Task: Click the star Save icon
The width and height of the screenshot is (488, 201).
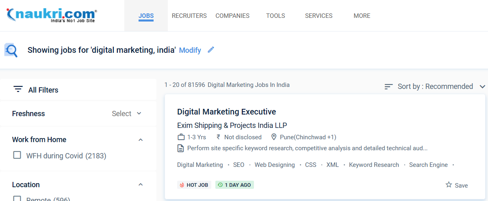Action: tap(449, 185)
